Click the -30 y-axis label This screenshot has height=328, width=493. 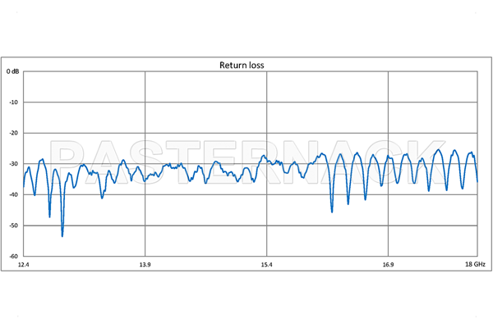pyautogui.click(x=13, y=164)
